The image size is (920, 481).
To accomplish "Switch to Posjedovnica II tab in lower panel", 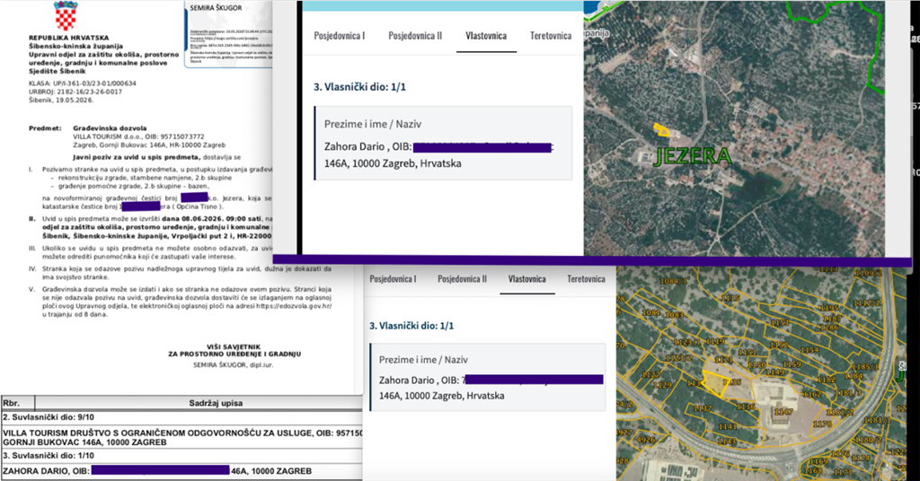I will (x=462, y=279).
